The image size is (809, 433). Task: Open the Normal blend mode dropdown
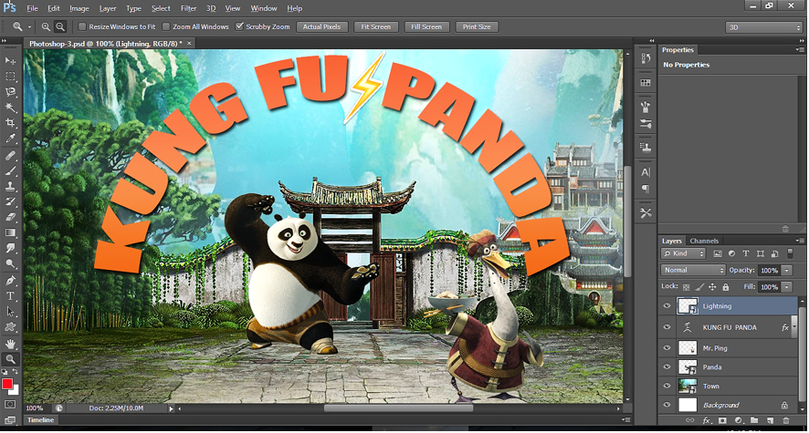pyautogui.click(x=693, y=271)
